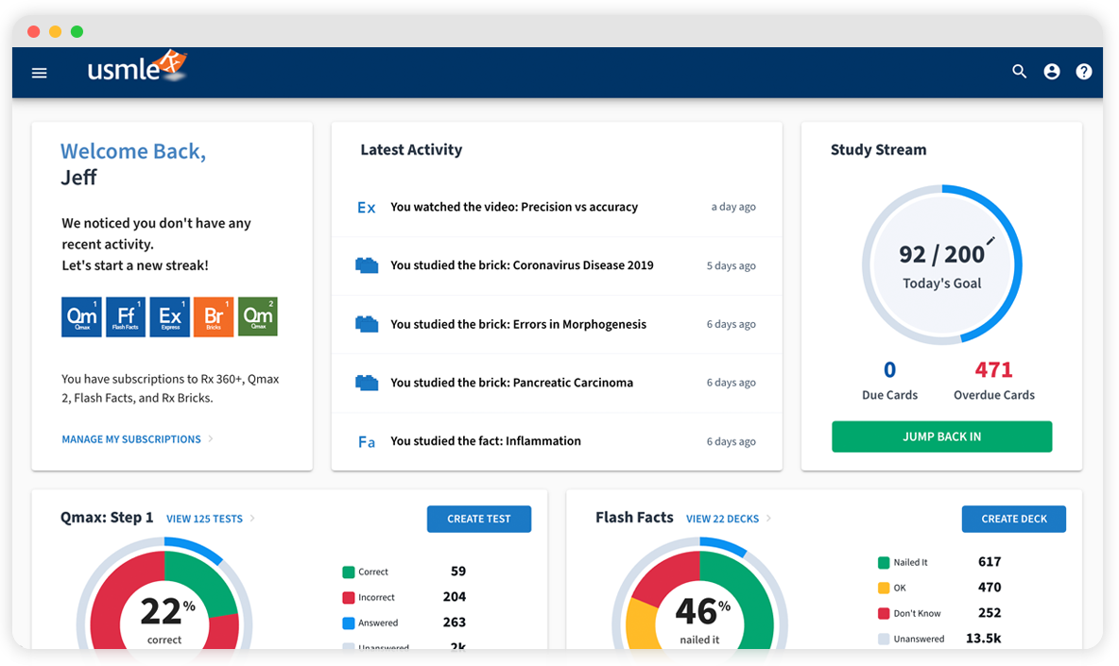Click the Answered count 263
Image resolution: width=1119 pixels, height=666 pixels.
click(455, 623)
